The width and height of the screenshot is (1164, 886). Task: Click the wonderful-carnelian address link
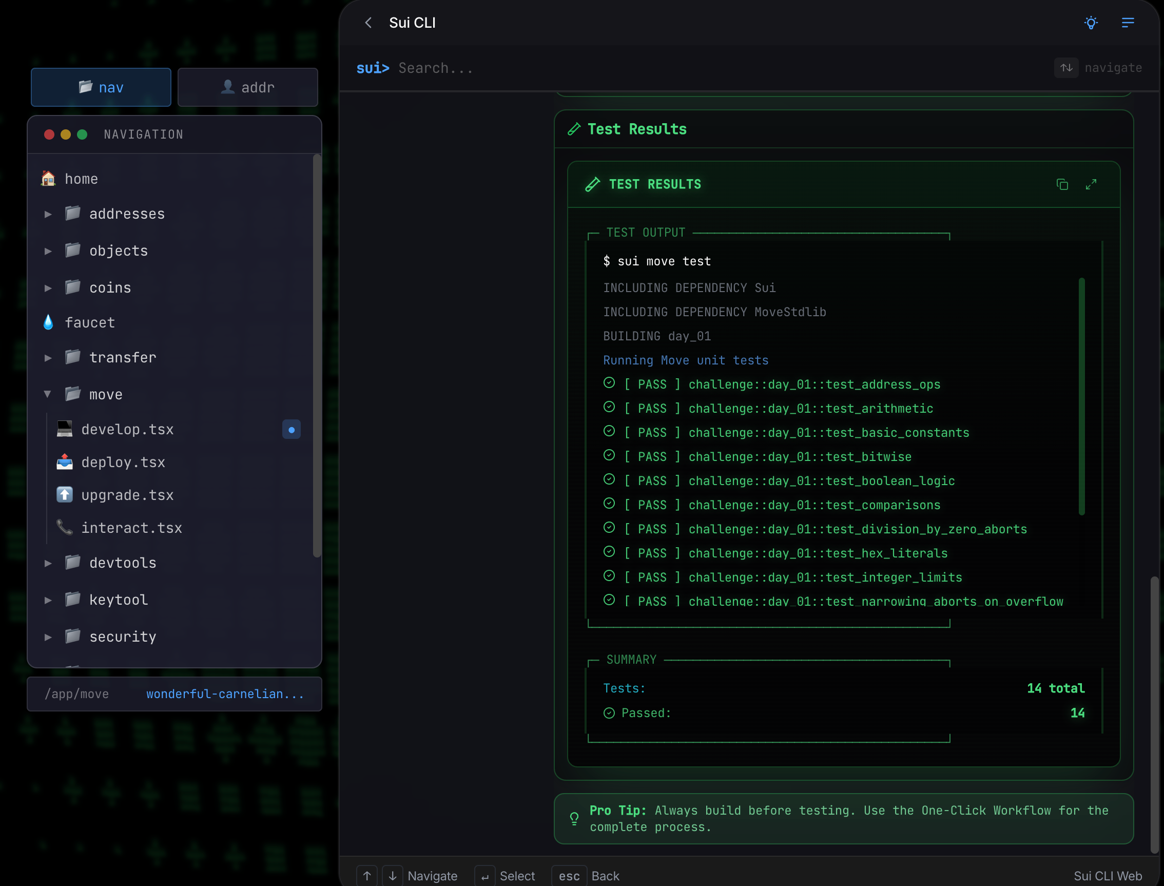pos(225,694)
